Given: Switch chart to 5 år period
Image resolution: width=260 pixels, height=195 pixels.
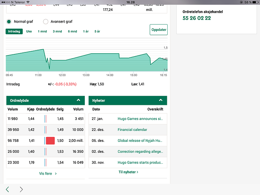Looking at the screenshot, I should click(x=97, y=31).
